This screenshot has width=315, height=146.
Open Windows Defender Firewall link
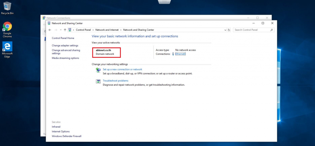[66, 136]
